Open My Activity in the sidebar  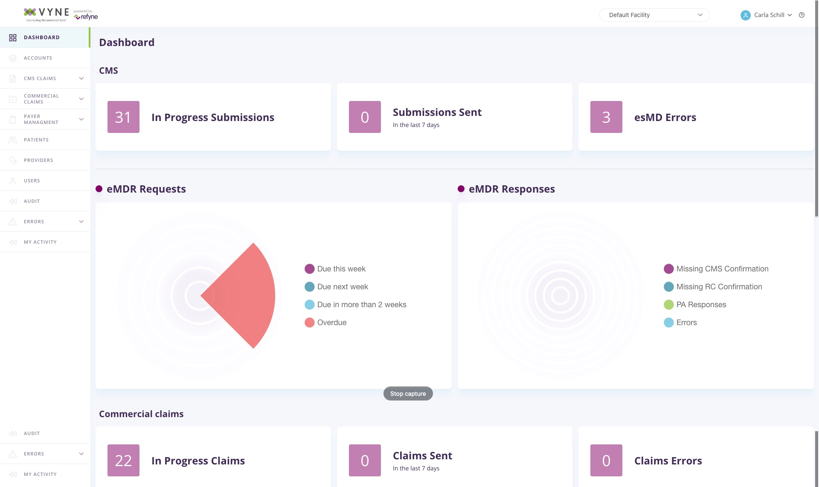click(x=40, y=242)
